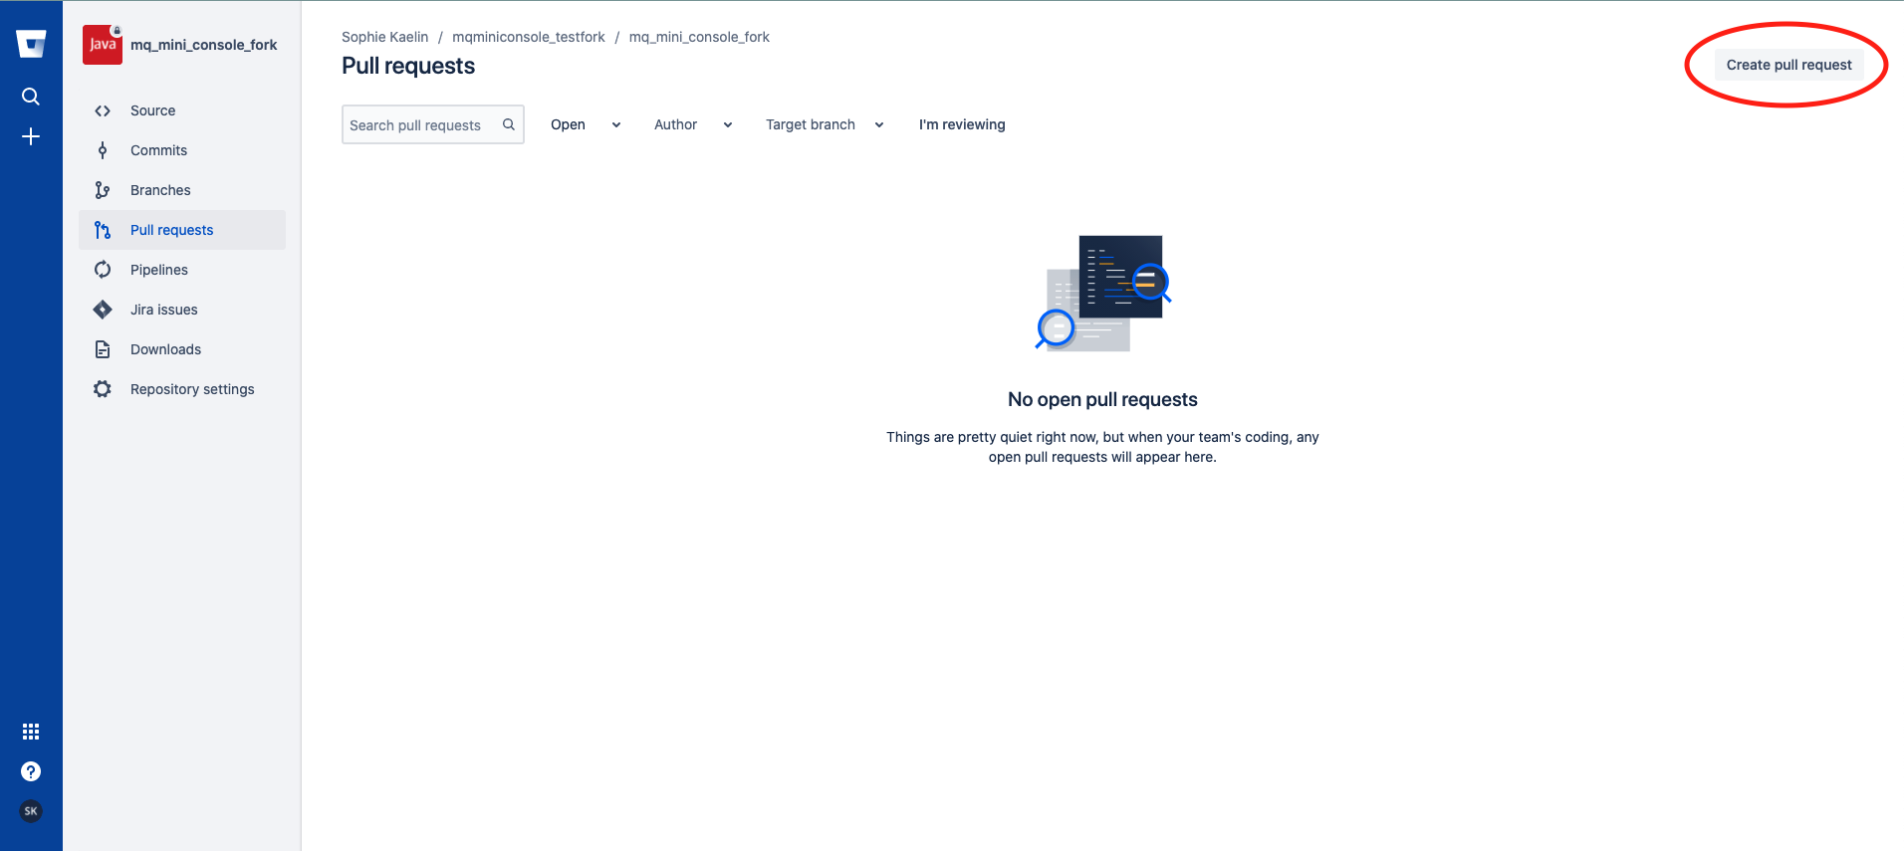Viewport: 1904px width, 851px height.
Task: Select Pipelines in the sidebar
Action: click(x=158, y=270)
